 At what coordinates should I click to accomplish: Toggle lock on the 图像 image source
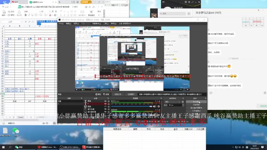point(108,106)
